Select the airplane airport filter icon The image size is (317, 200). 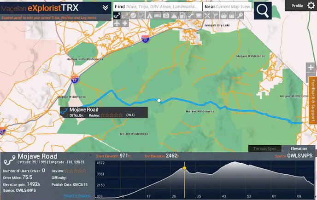point(117,23)
